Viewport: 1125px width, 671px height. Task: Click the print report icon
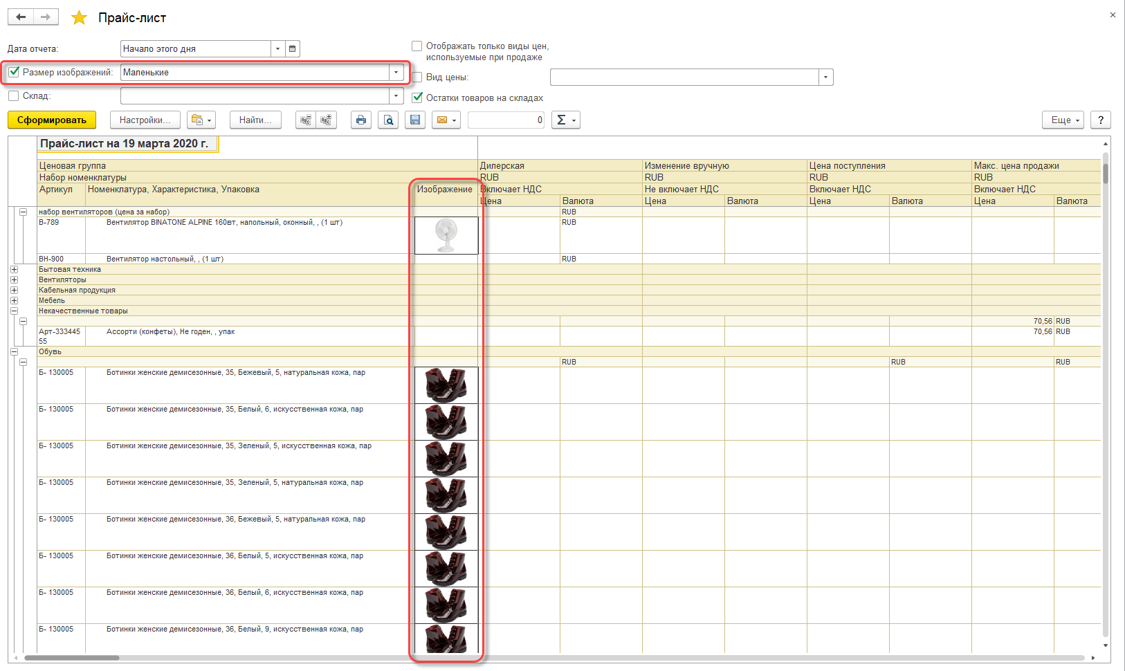(x=360, y=120)
